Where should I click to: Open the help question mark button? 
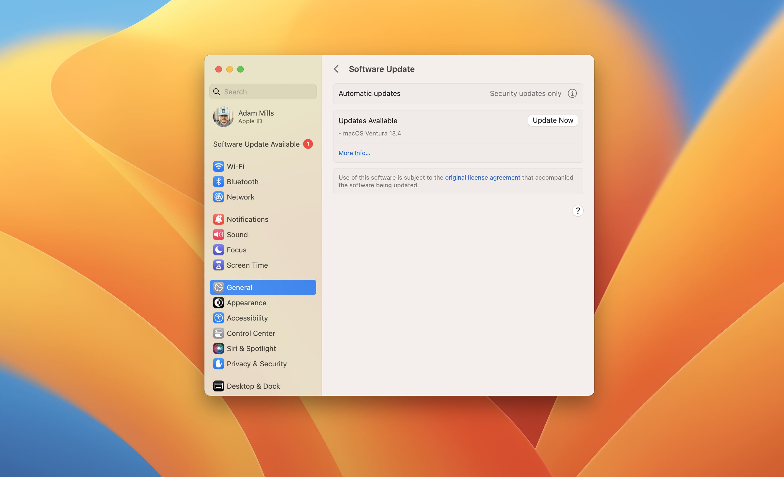coord(577,211)
